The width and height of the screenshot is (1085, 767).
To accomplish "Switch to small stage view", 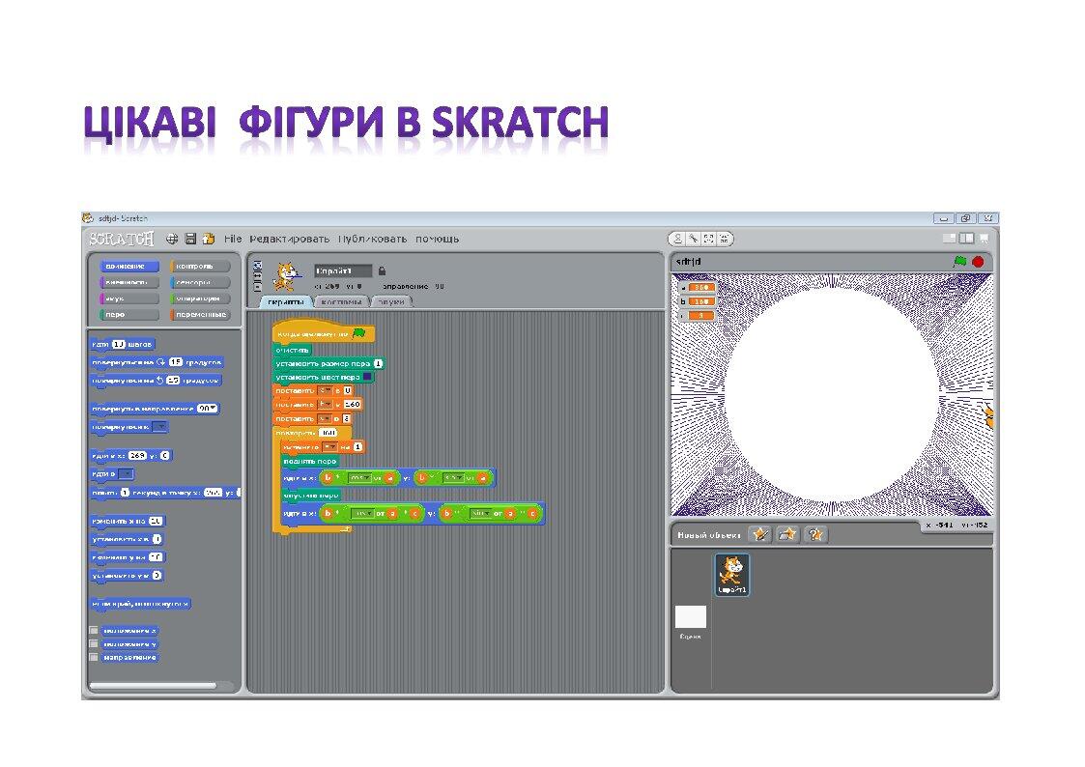I will 950,238.
